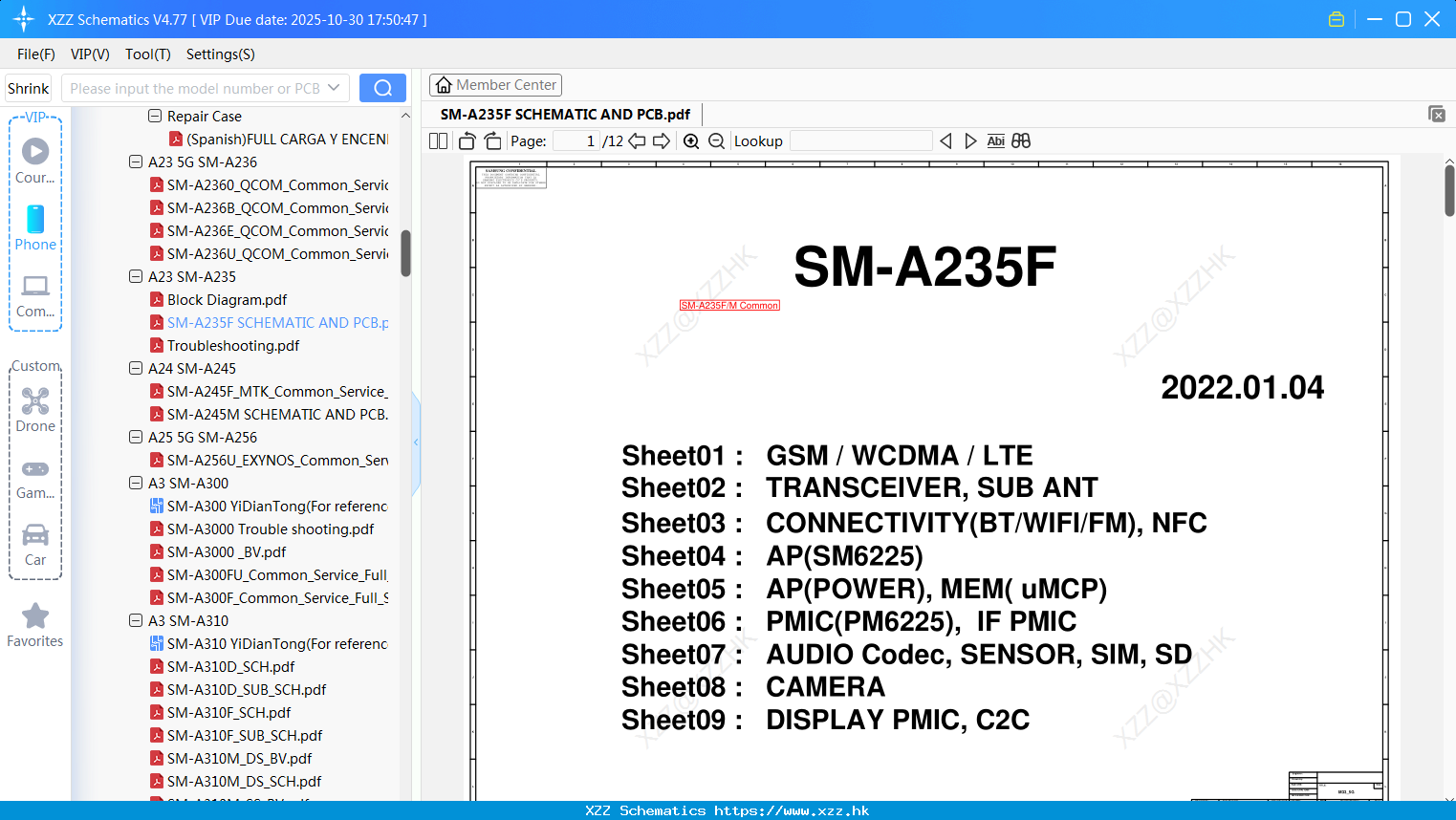Close the document tab panel icon
The image size is (1456, 820).
click(1436, 114)
